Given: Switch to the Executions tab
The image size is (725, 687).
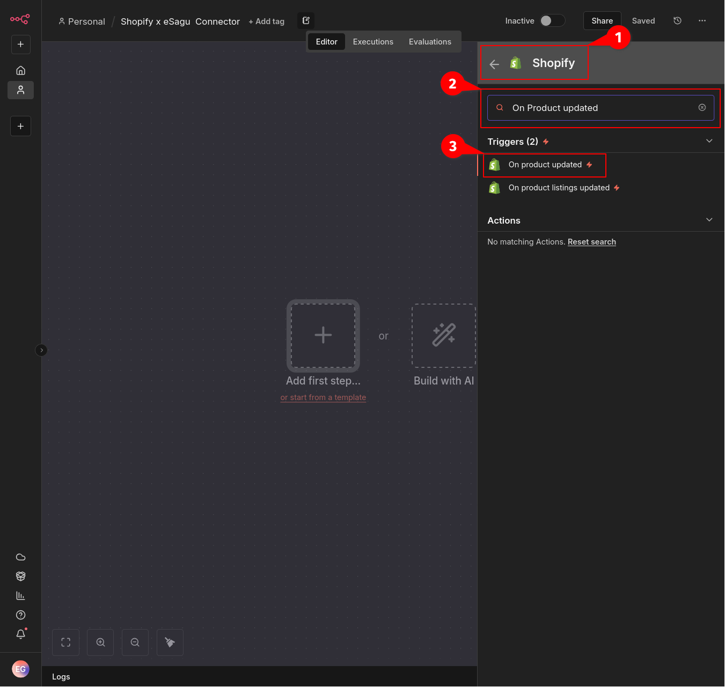Looking at the screenshot, I should (x=373, y=42).
